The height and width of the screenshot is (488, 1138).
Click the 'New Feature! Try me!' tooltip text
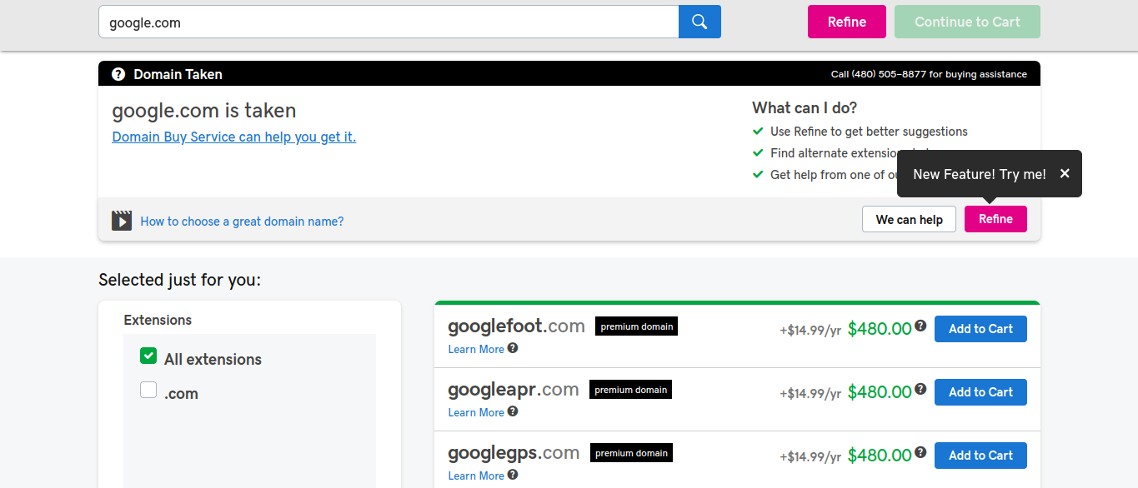coord(980,174)
